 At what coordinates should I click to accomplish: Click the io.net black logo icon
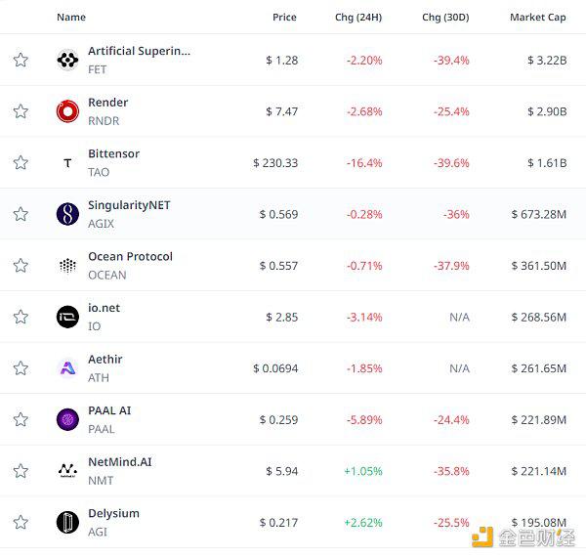point(67,317)
